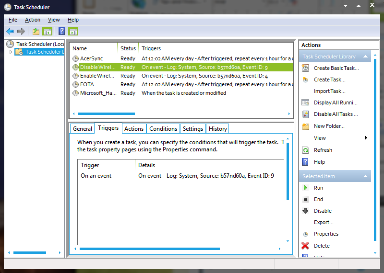Collapse the Task Scheduler Library actions section
This screenshot has height=273, width=384.
coord(366,57)
